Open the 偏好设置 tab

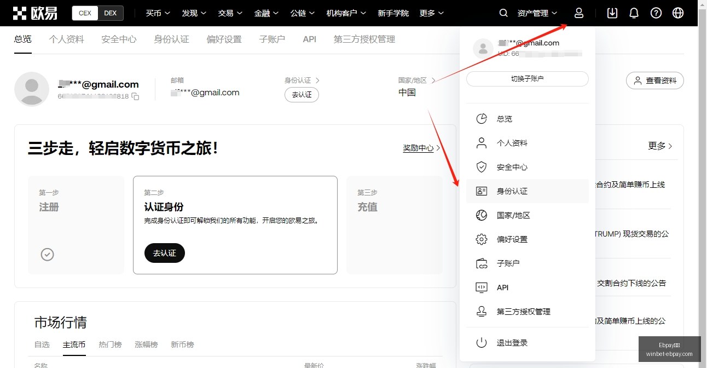tap(224, 39)
